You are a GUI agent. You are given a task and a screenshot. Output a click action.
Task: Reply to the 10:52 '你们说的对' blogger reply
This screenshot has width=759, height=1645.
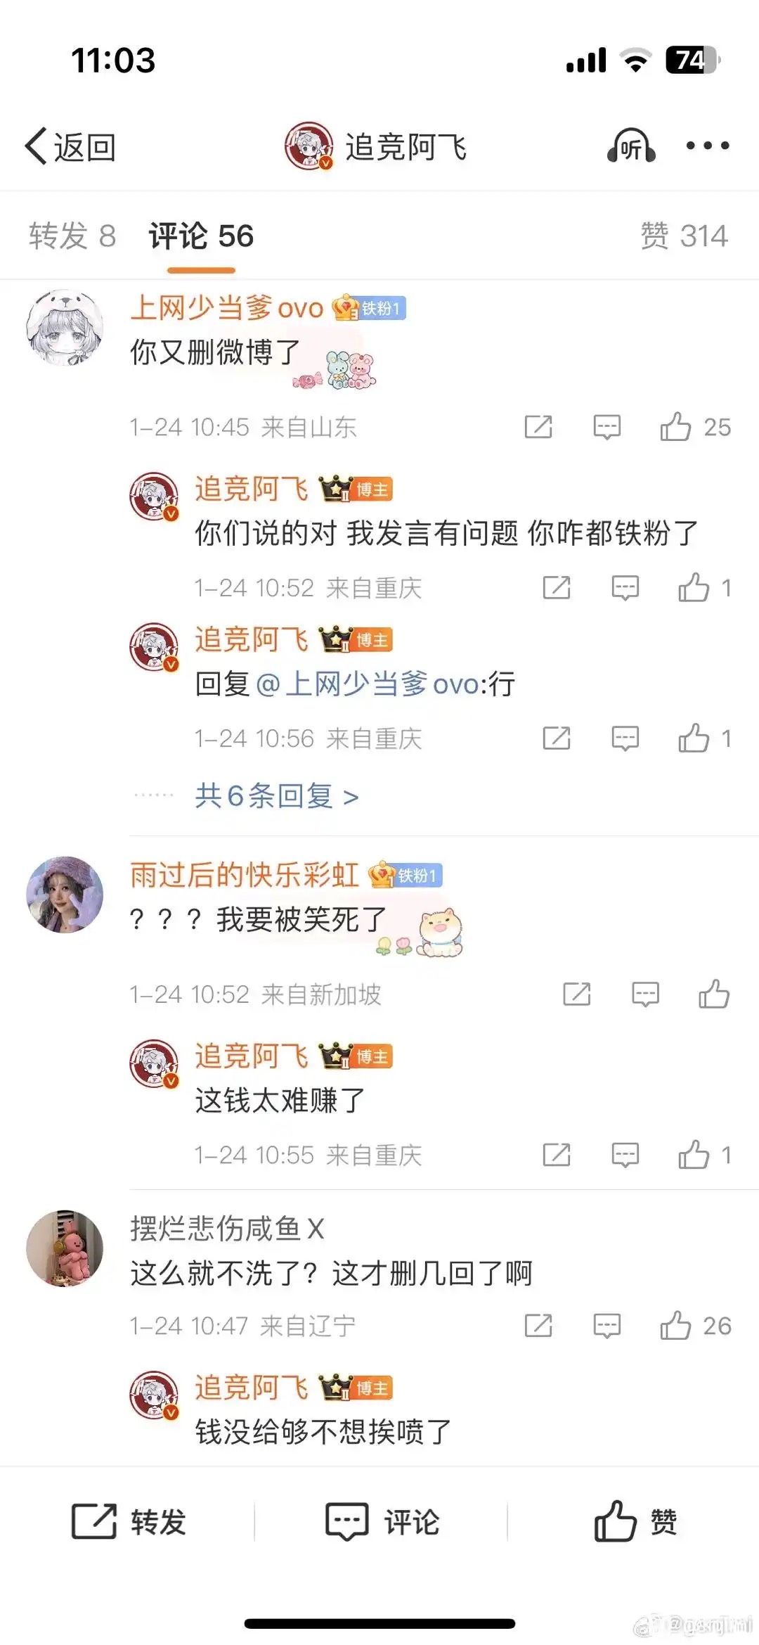pyautogui.click(x=625, y=588)
